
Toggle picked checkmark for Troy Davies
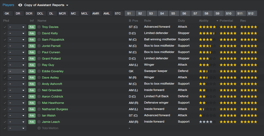click(x=5, y=27)
